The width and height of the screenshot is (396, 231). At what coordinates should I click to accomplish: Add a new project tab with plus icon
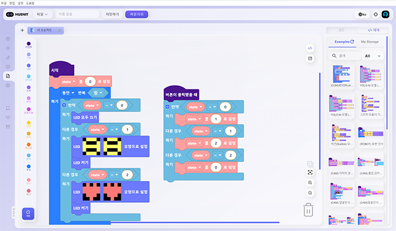[x=22, y=30]
